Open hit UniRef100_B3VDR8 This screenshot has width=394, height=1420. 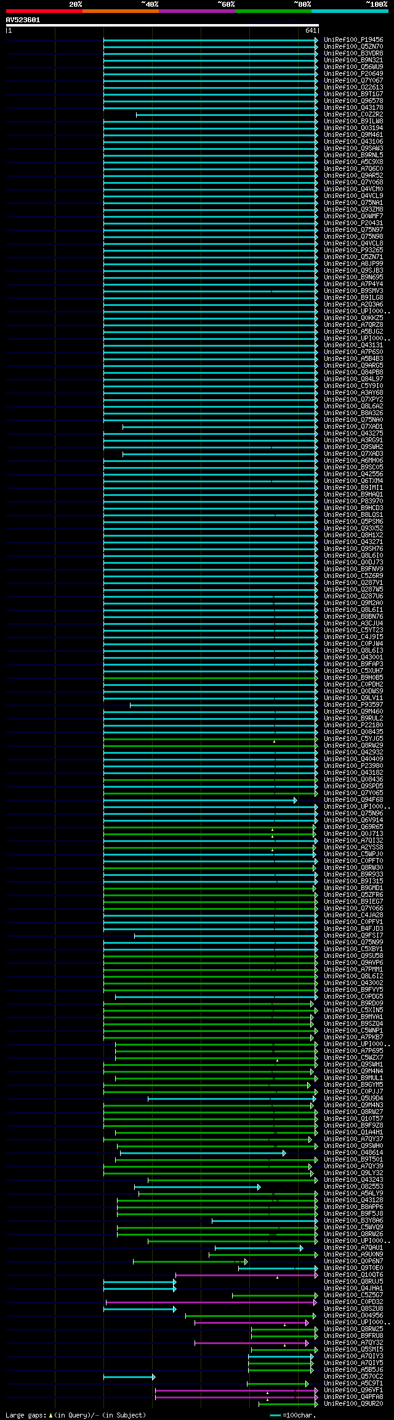[x=353, y=53]
